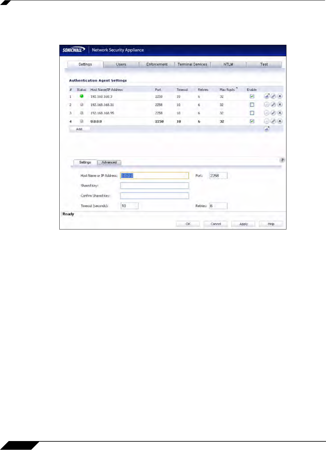Click the Help button
Screen dimensions: 326x450
click(x=271, y=224)
